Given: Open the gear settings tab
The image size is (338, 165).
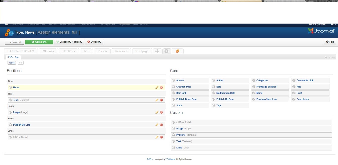Looking at the screenshot, I should pos(166,51).
